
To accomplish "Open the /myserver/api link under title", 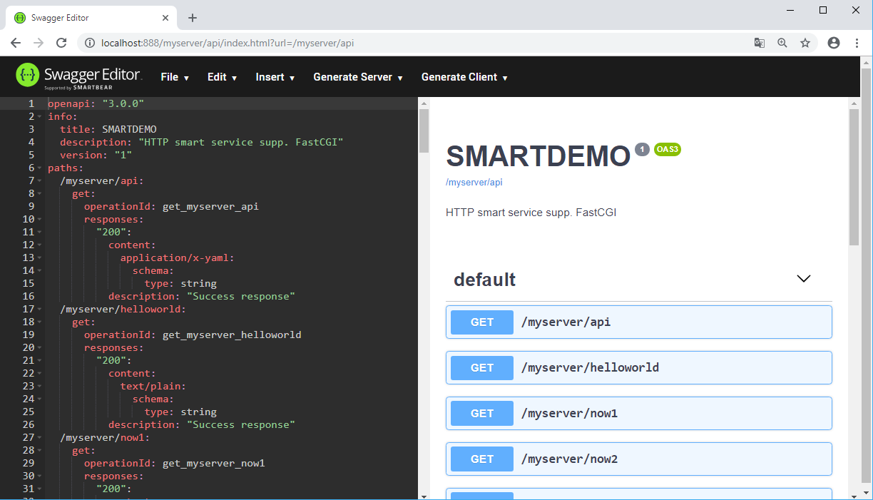I will click(x=474, y=182).
